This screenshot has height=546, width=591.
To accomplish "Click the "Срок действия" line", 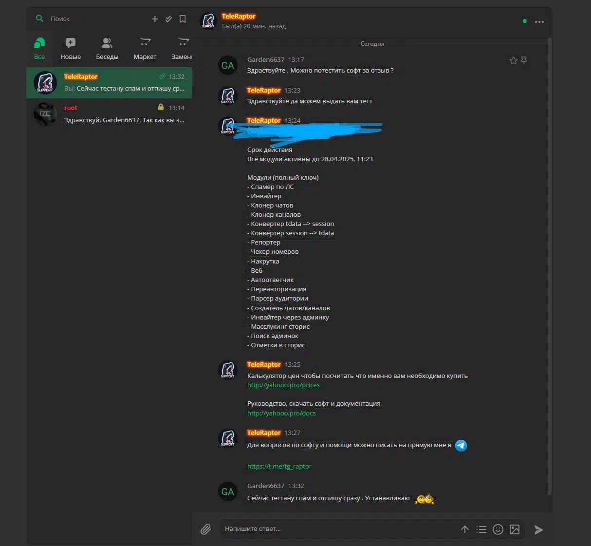I will tap(270, 150).
